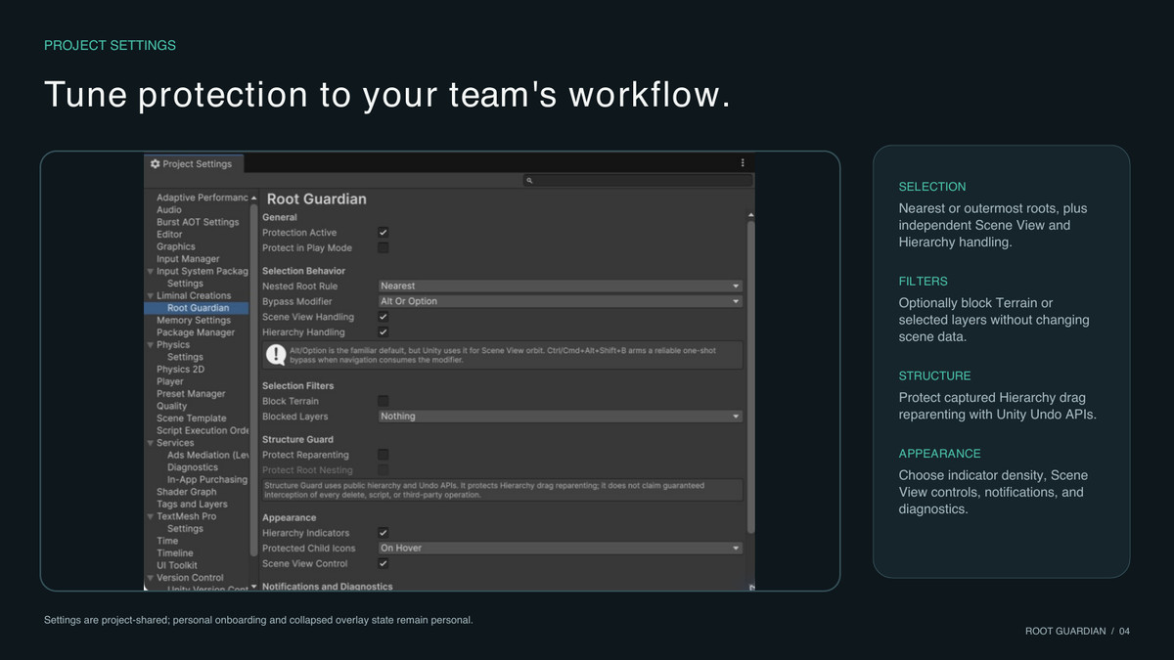Select the Player category
The height and width of the screenshot is (660, 1174).
click(x=169, y=381)
